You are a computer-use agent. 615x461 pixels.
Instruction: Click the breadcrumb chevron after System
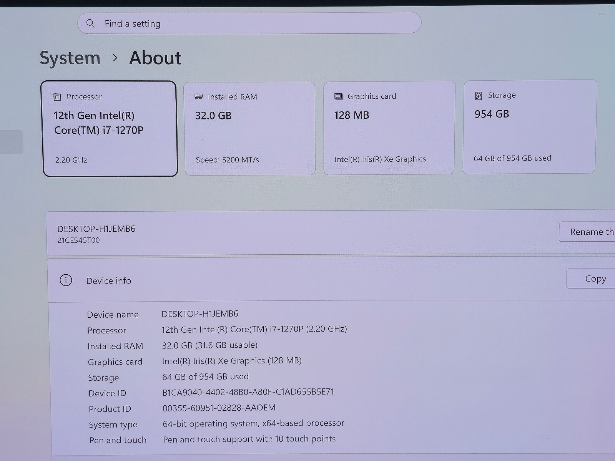pos(115,58)
